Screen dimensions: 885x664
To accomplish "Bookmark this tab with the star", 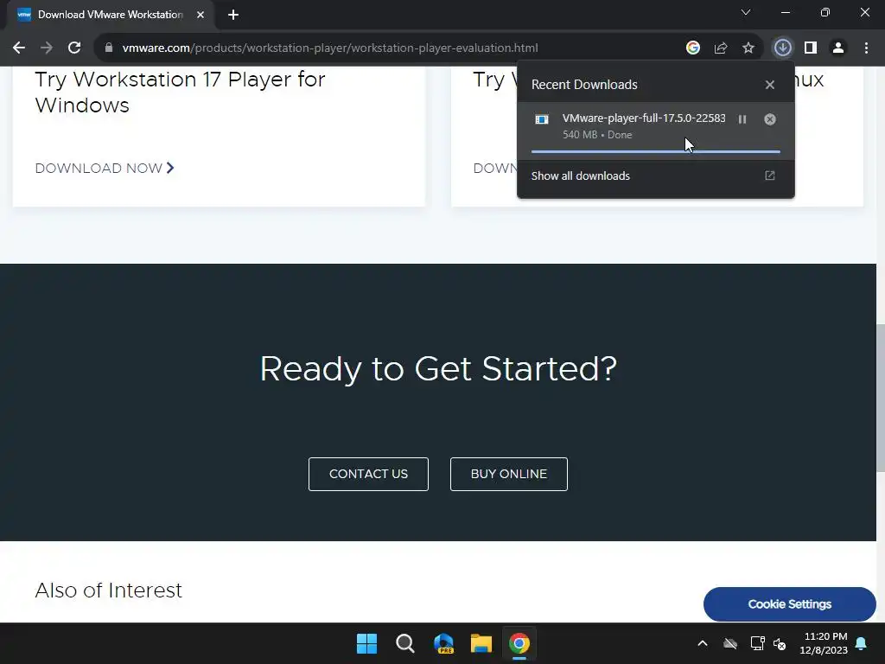I will click(x=748, y=48).
